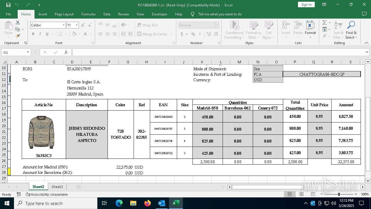Click the Format Painter brush icon

click(18, 36)
